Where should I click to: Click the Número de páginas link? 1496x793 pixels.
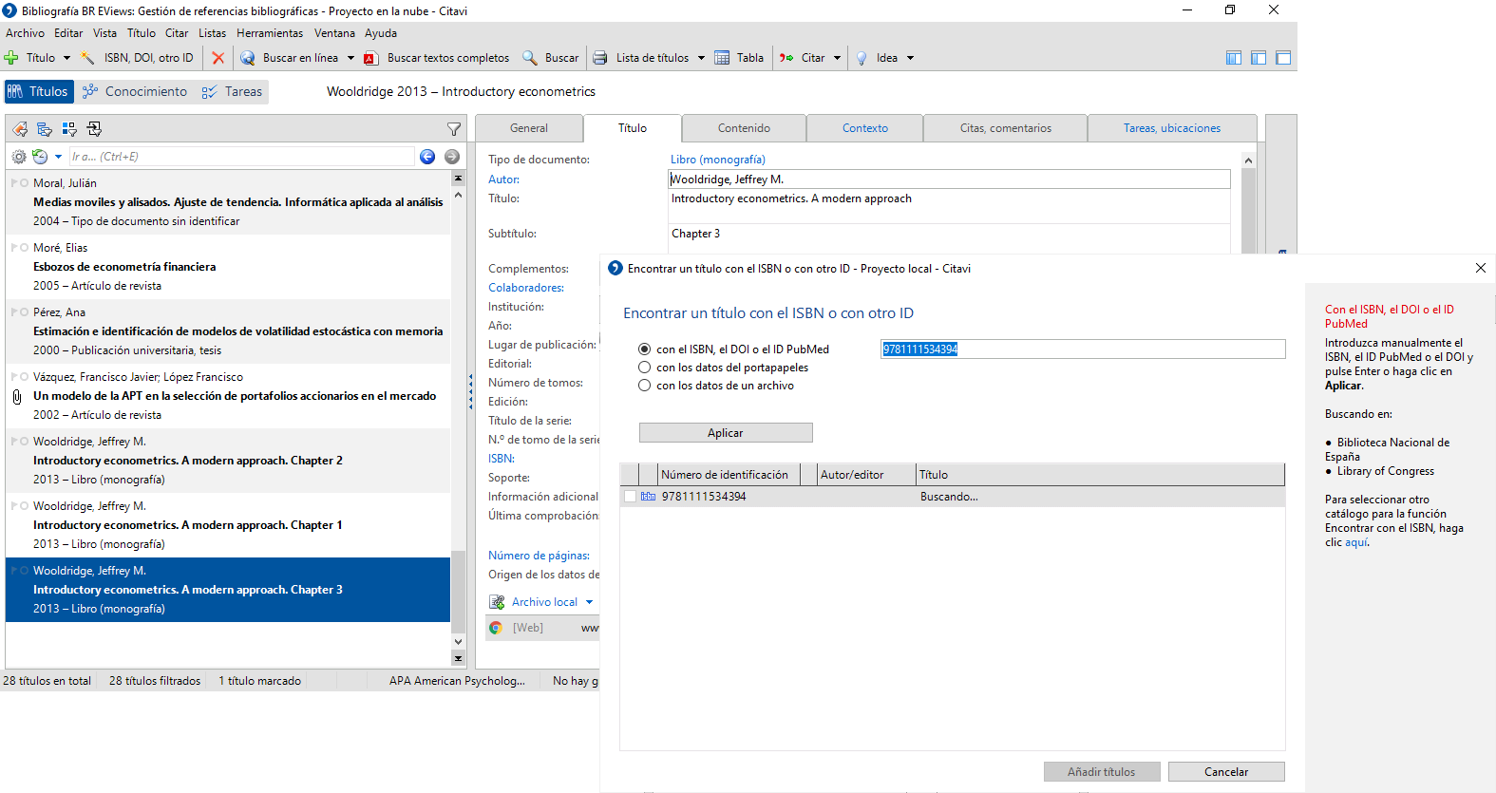pyautogui.click(x=539, y=556)
